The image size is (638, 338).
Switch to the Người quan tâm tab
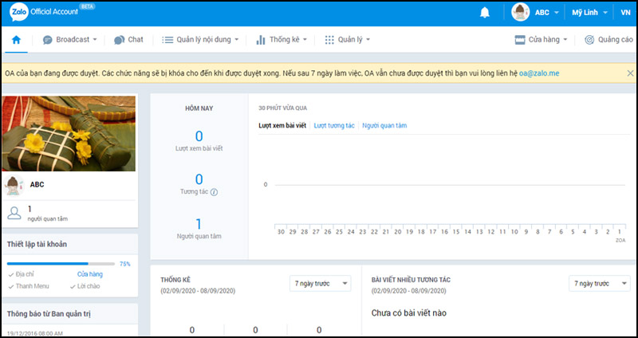pos(384,126)
